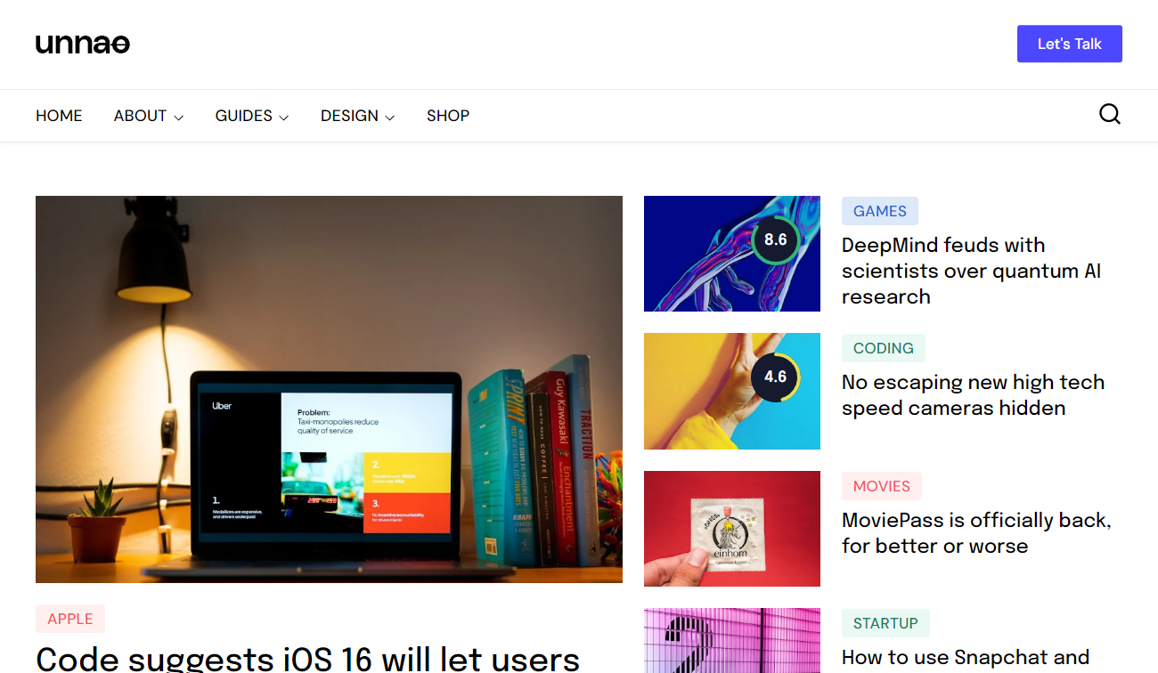Viewport: 1158px width, 673px height.
Task: Open the MoviePass article headline link
Action: click(976, 532)
